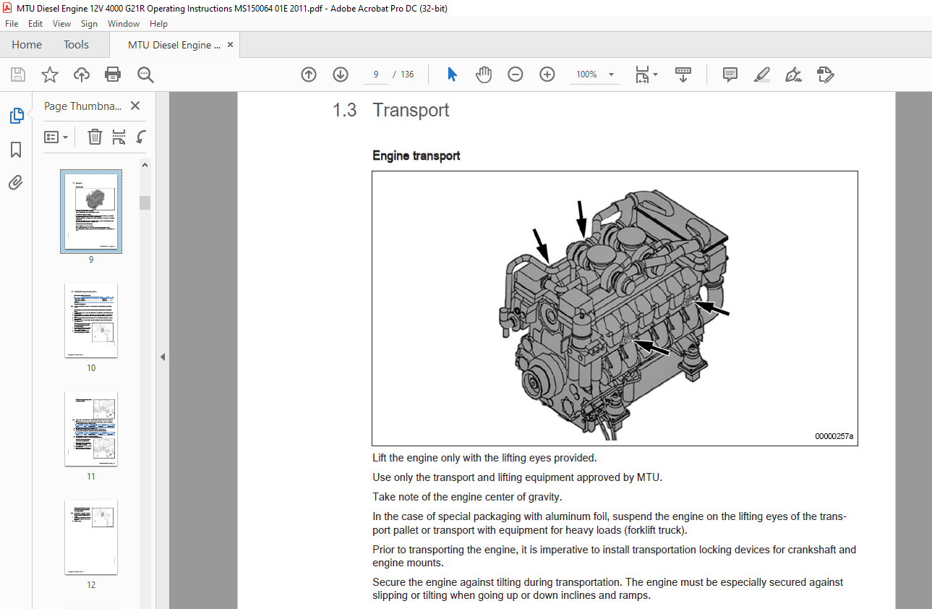Select page 11 thumbnail

tap(91, 429)
